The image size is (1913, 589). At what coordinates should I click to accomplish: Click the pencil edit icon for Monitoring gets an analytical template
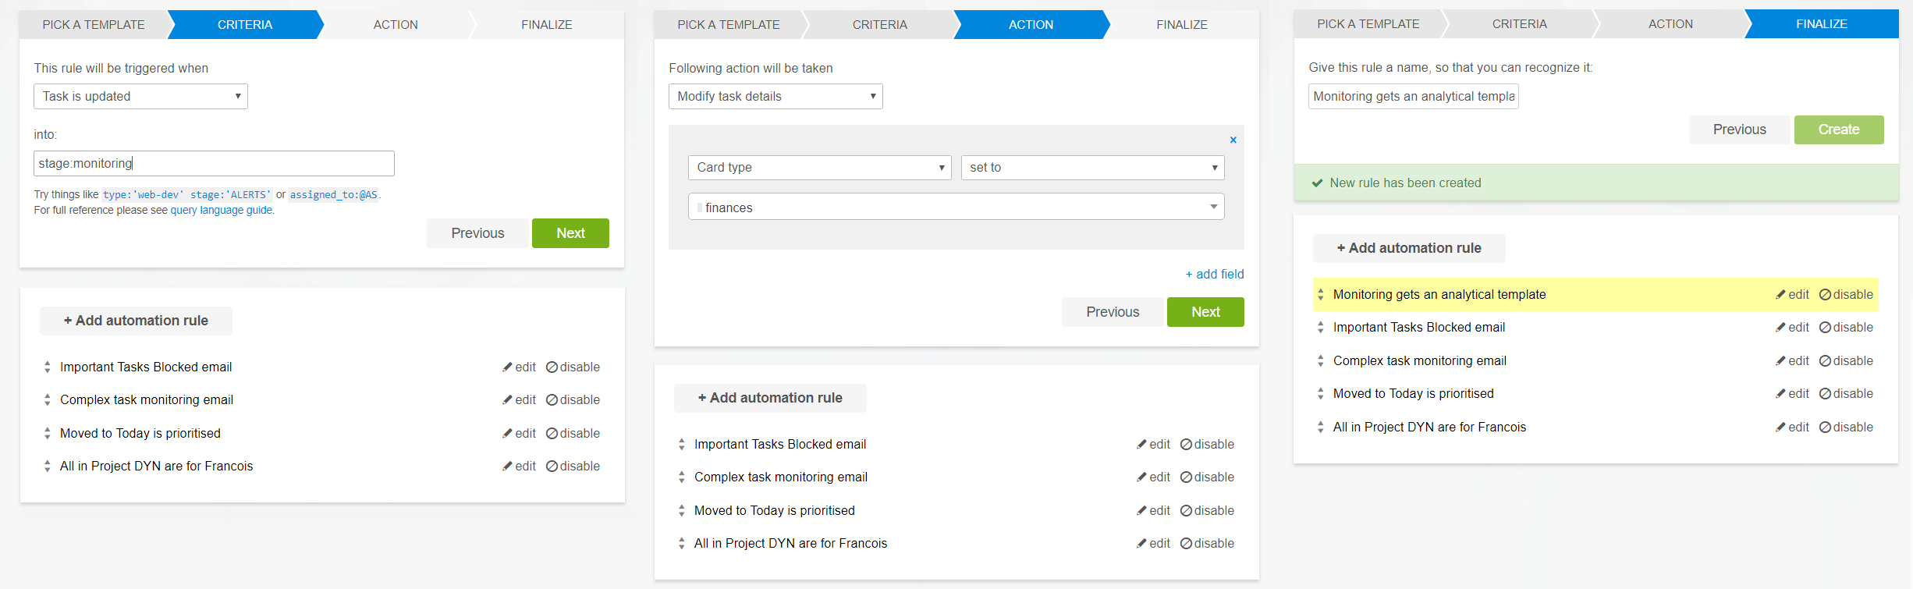click(x=1780, y=295)
